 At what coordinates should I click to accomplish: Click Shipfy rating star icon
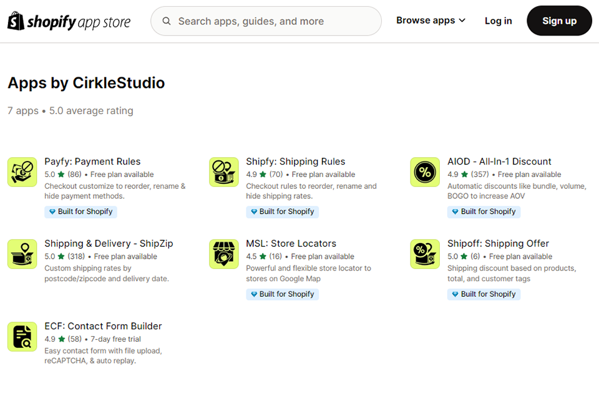pos(263,175)
